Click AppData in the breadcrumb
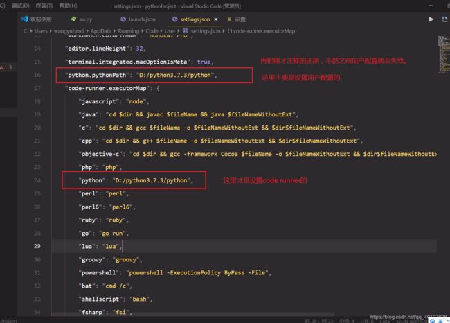 click(101, 31)
